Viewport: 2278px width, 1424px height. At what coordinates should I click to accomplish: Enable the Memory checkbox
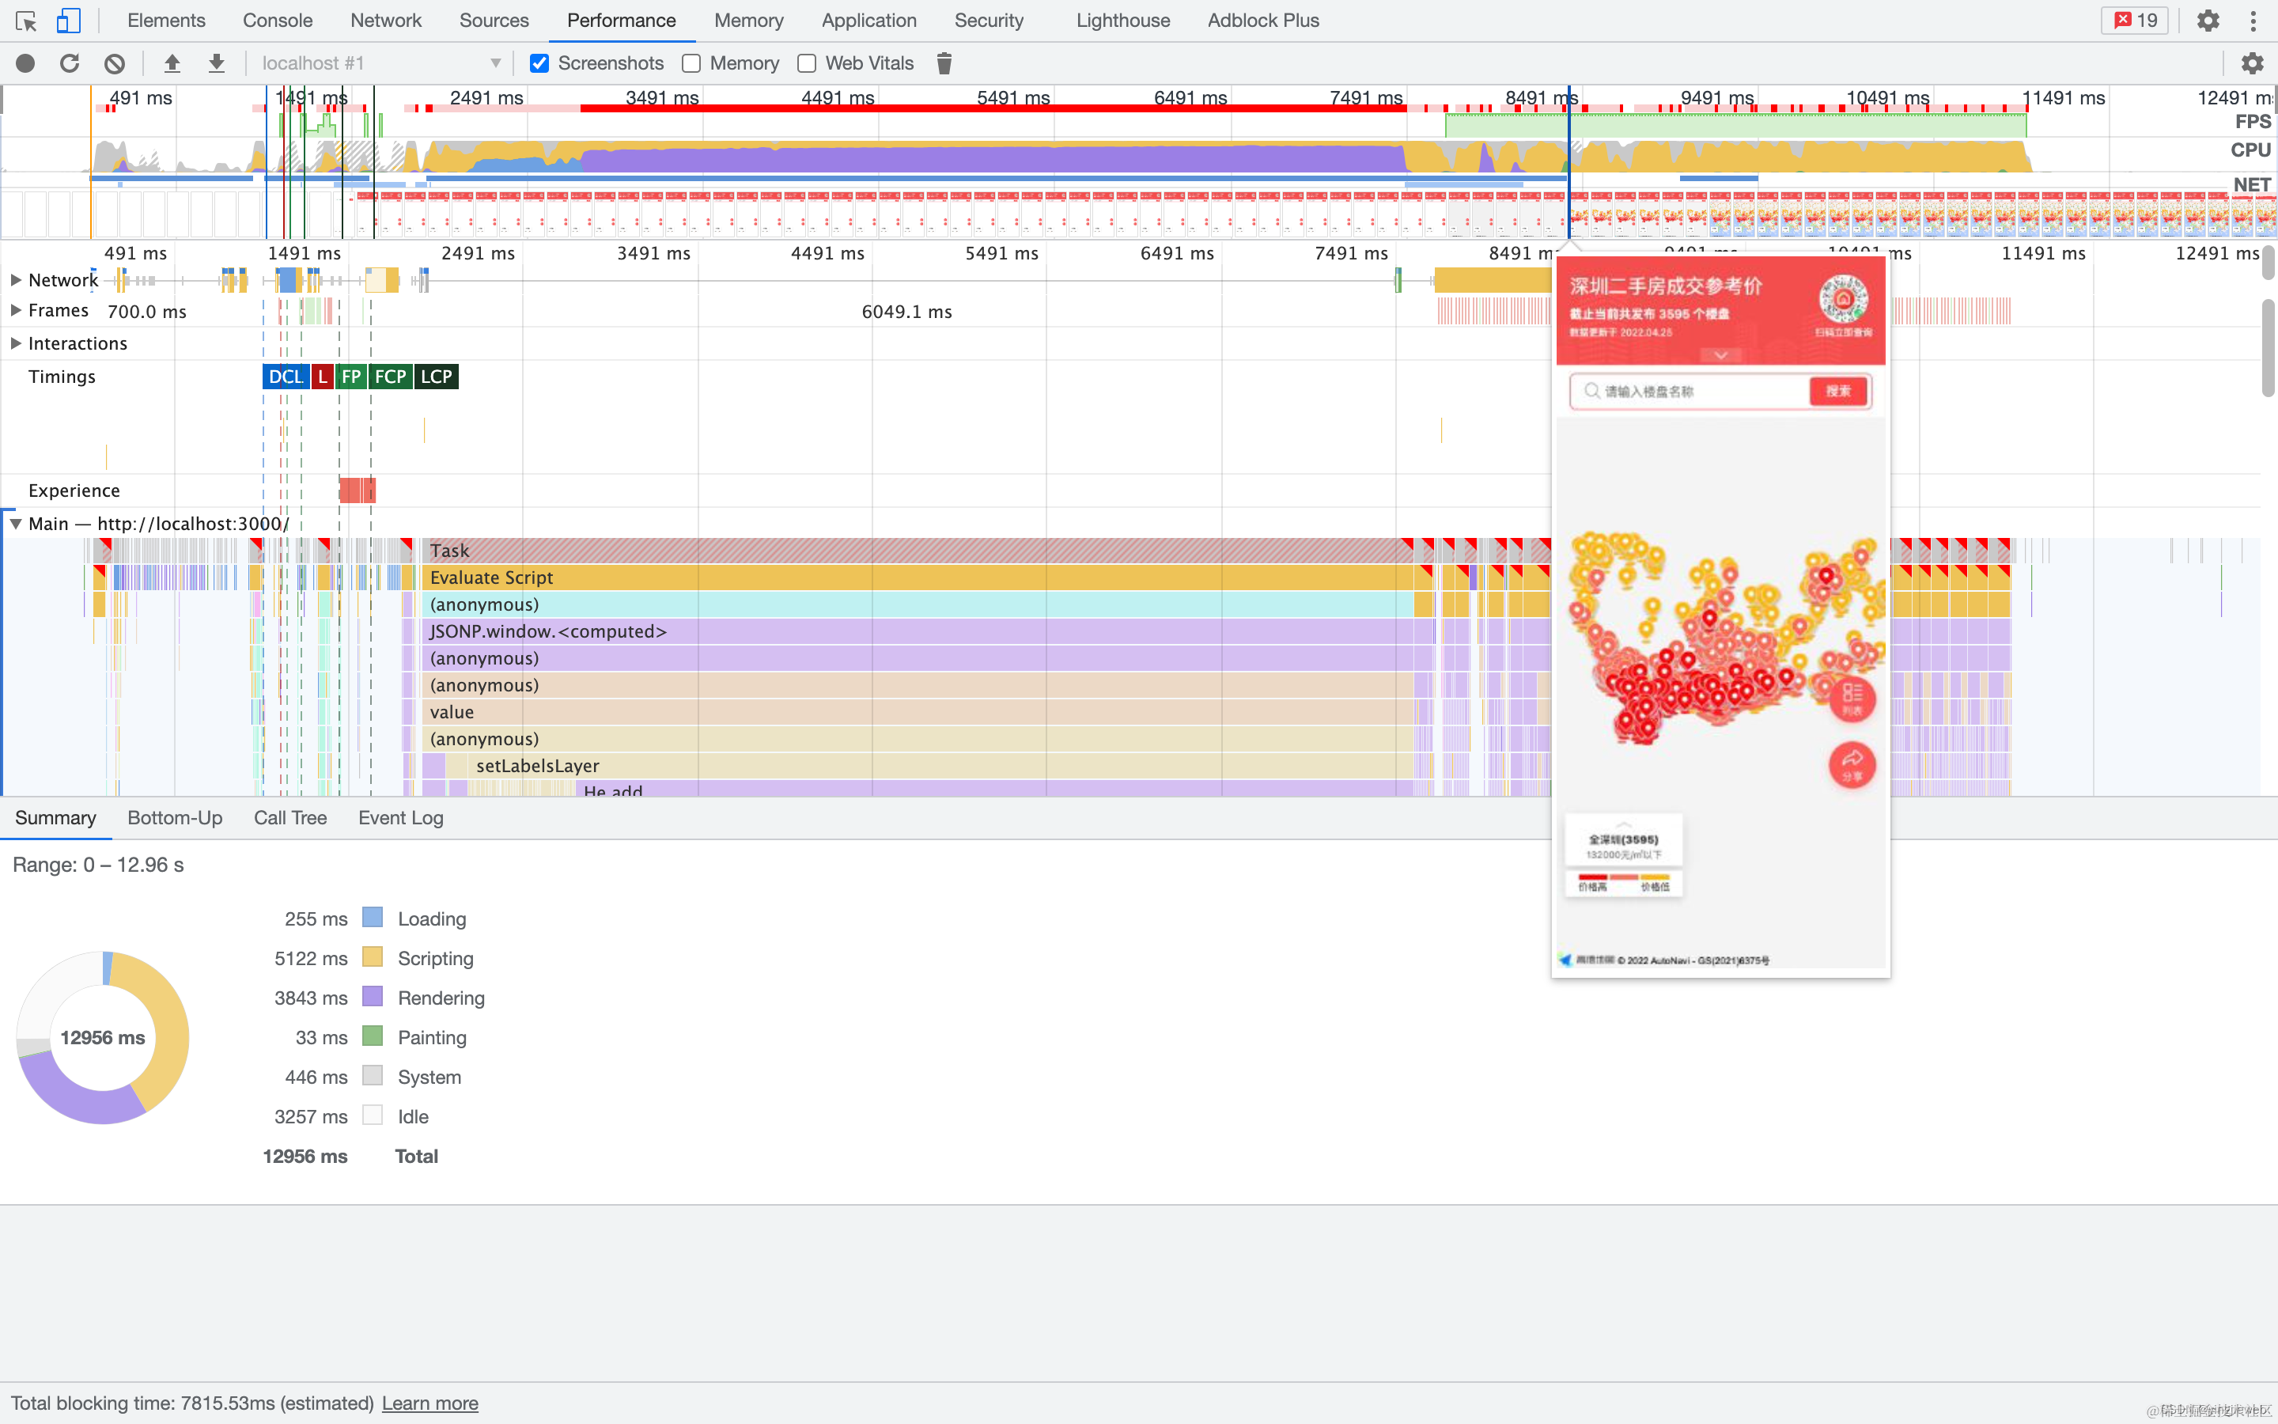(692, 63)
